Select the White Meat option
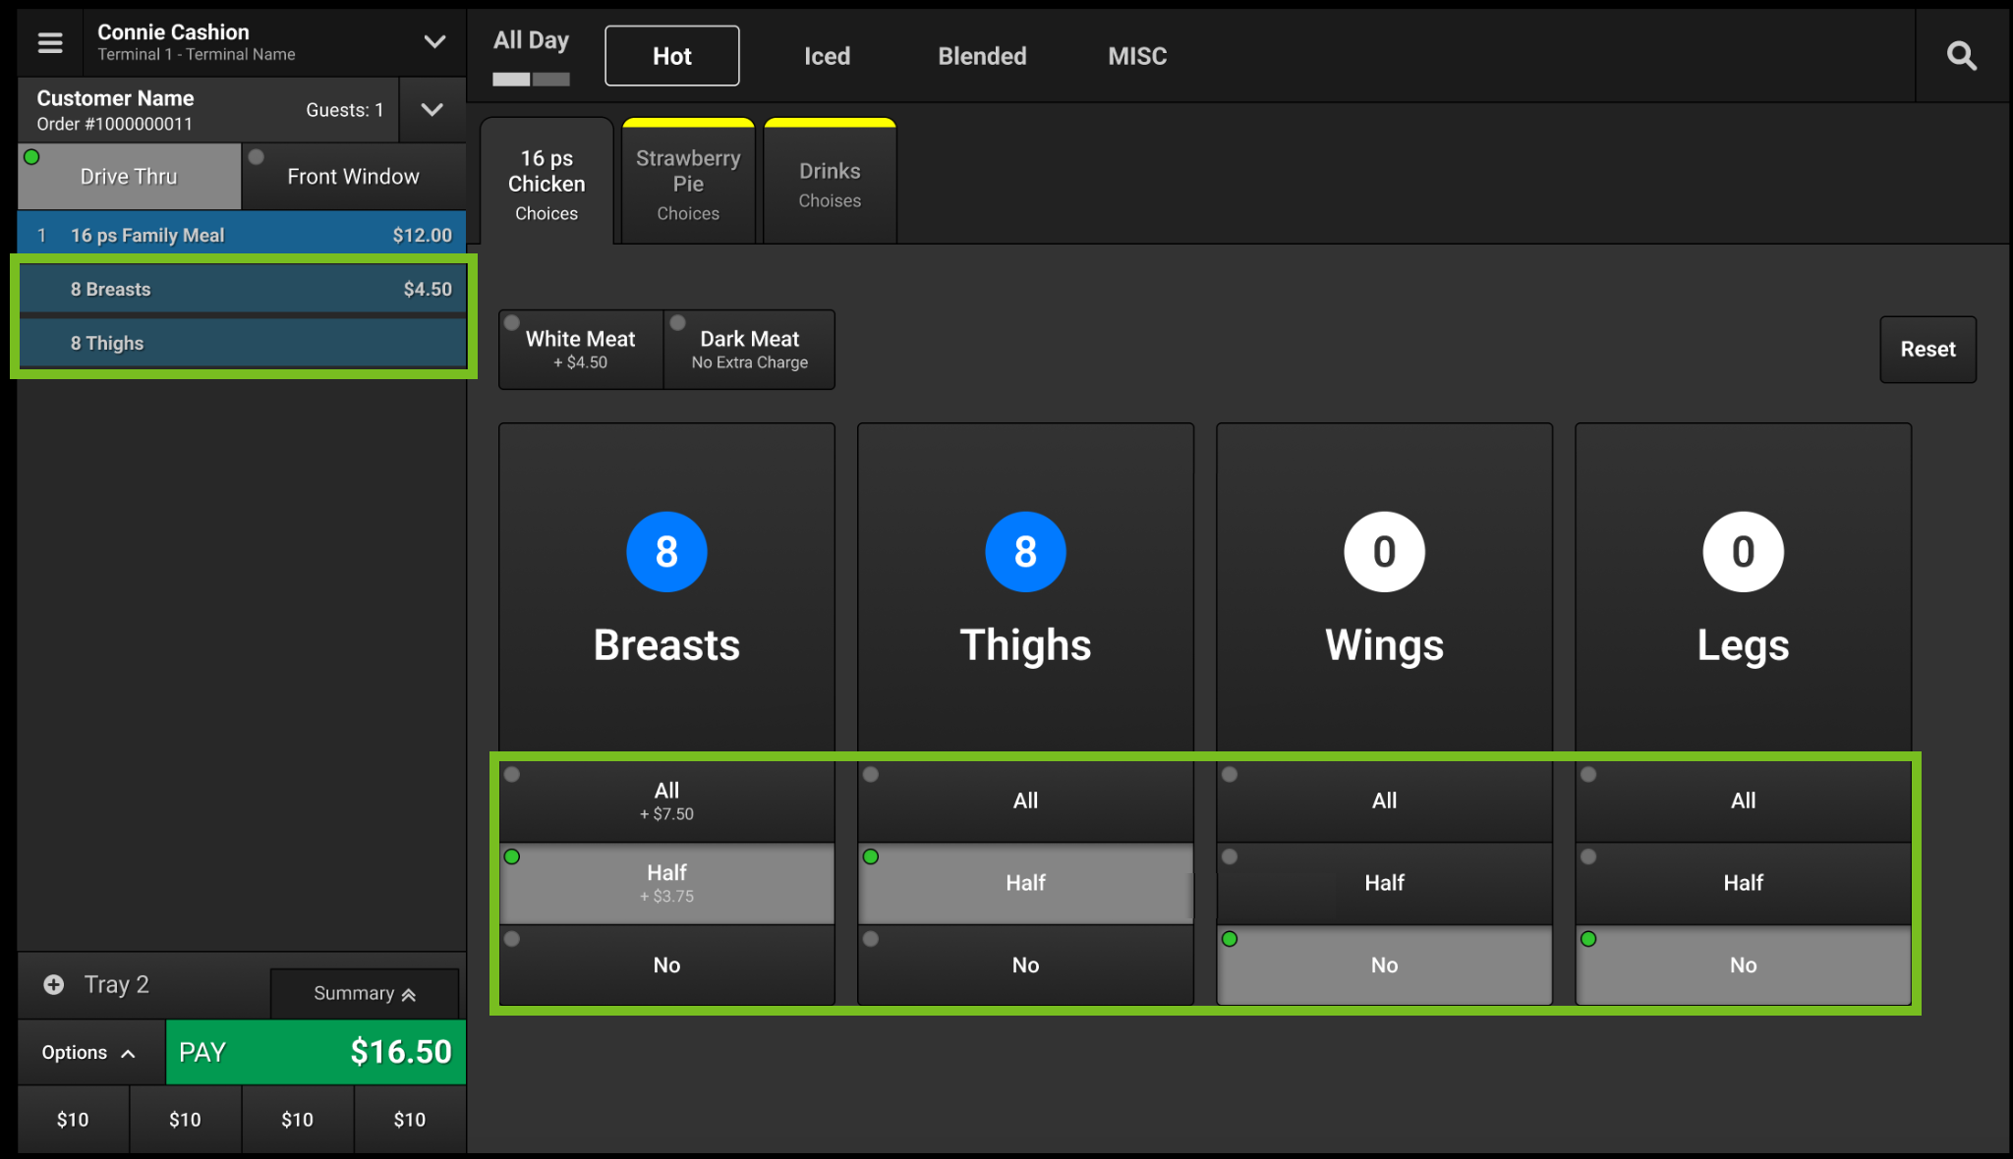Viewport: 2013px width, 1159px height. coord(581,350)
